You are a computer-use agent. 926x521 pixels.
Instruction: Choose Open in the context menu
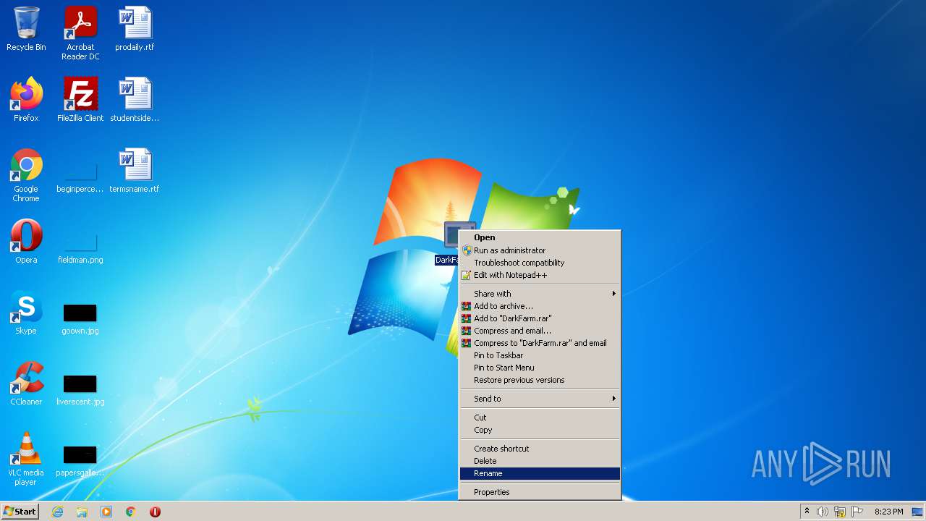tap(540, 237)
